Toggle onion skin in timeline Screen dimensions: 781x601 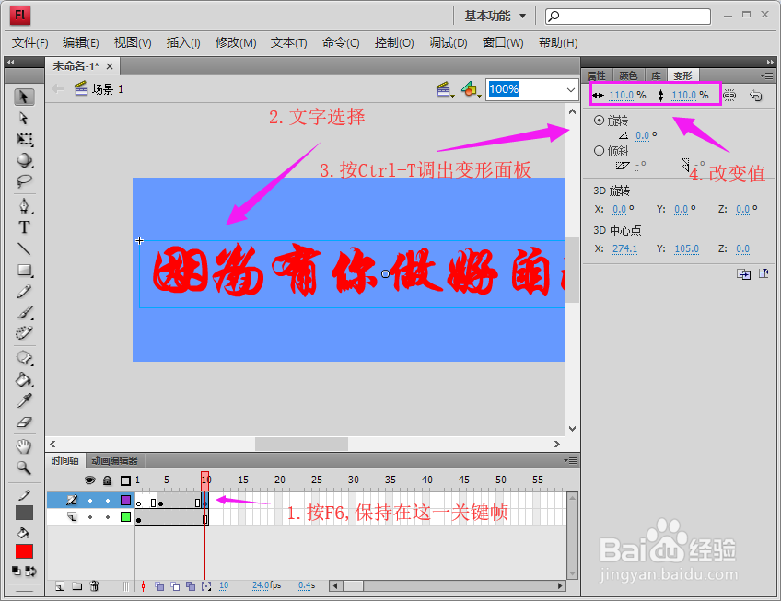(159, 586)
